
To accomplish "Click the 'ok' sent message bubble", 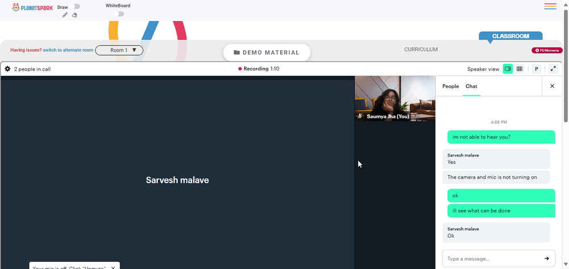I will click(x=501, y=196).
